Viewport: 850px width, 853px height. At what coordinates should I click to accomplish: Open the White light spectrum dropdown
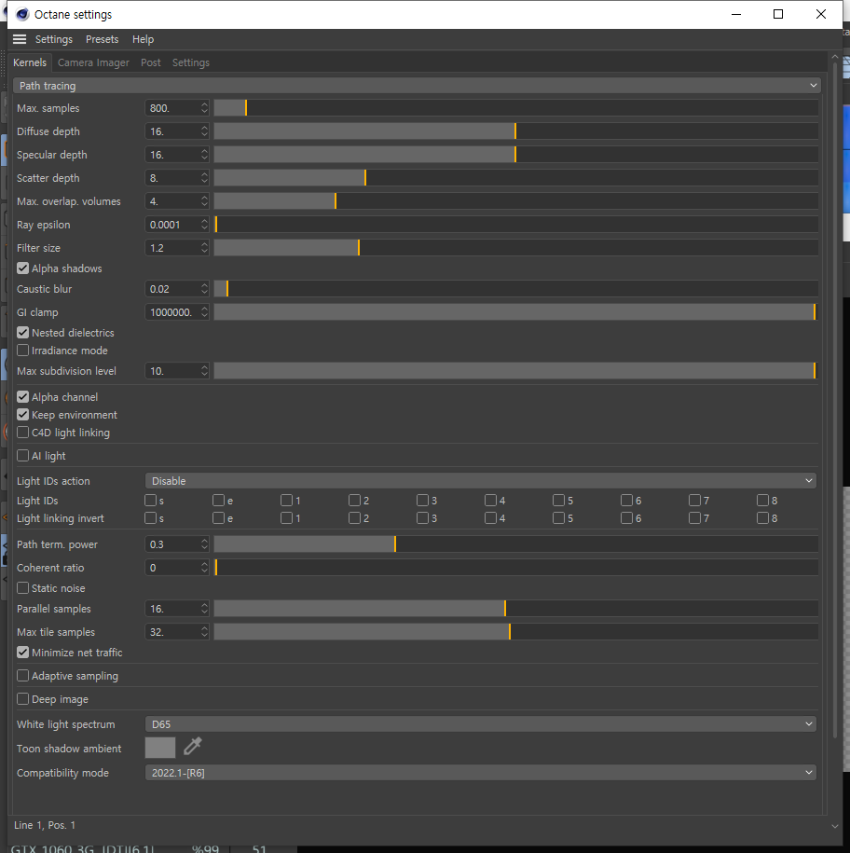(x=481, y=724)
